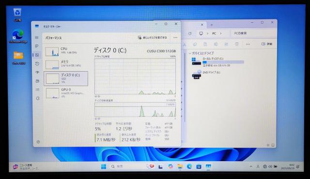
Task: Select the Performance page icon in Task Manager
Action: click(x=37, y=55)
